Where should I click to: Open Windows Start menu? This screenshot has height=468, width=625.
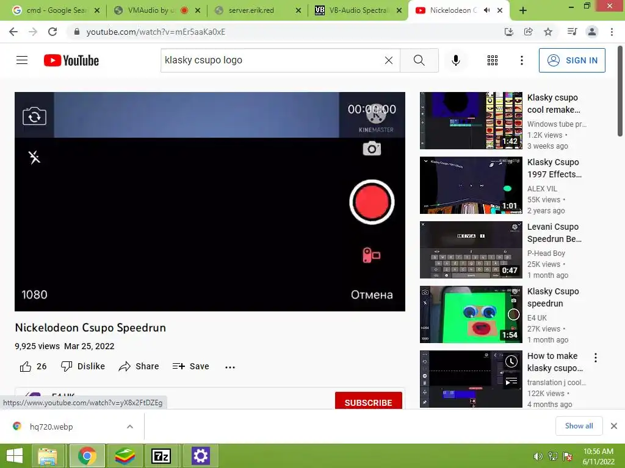(15, 456)
